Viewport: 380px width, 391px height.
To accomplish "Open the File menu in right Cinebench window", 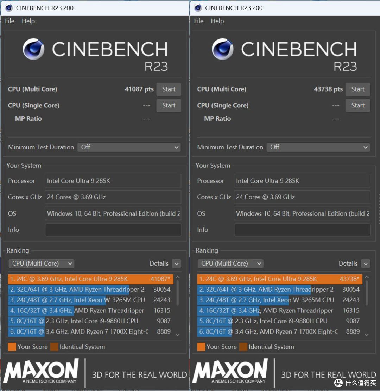I will pyautogui.click(x=198, y=21).
